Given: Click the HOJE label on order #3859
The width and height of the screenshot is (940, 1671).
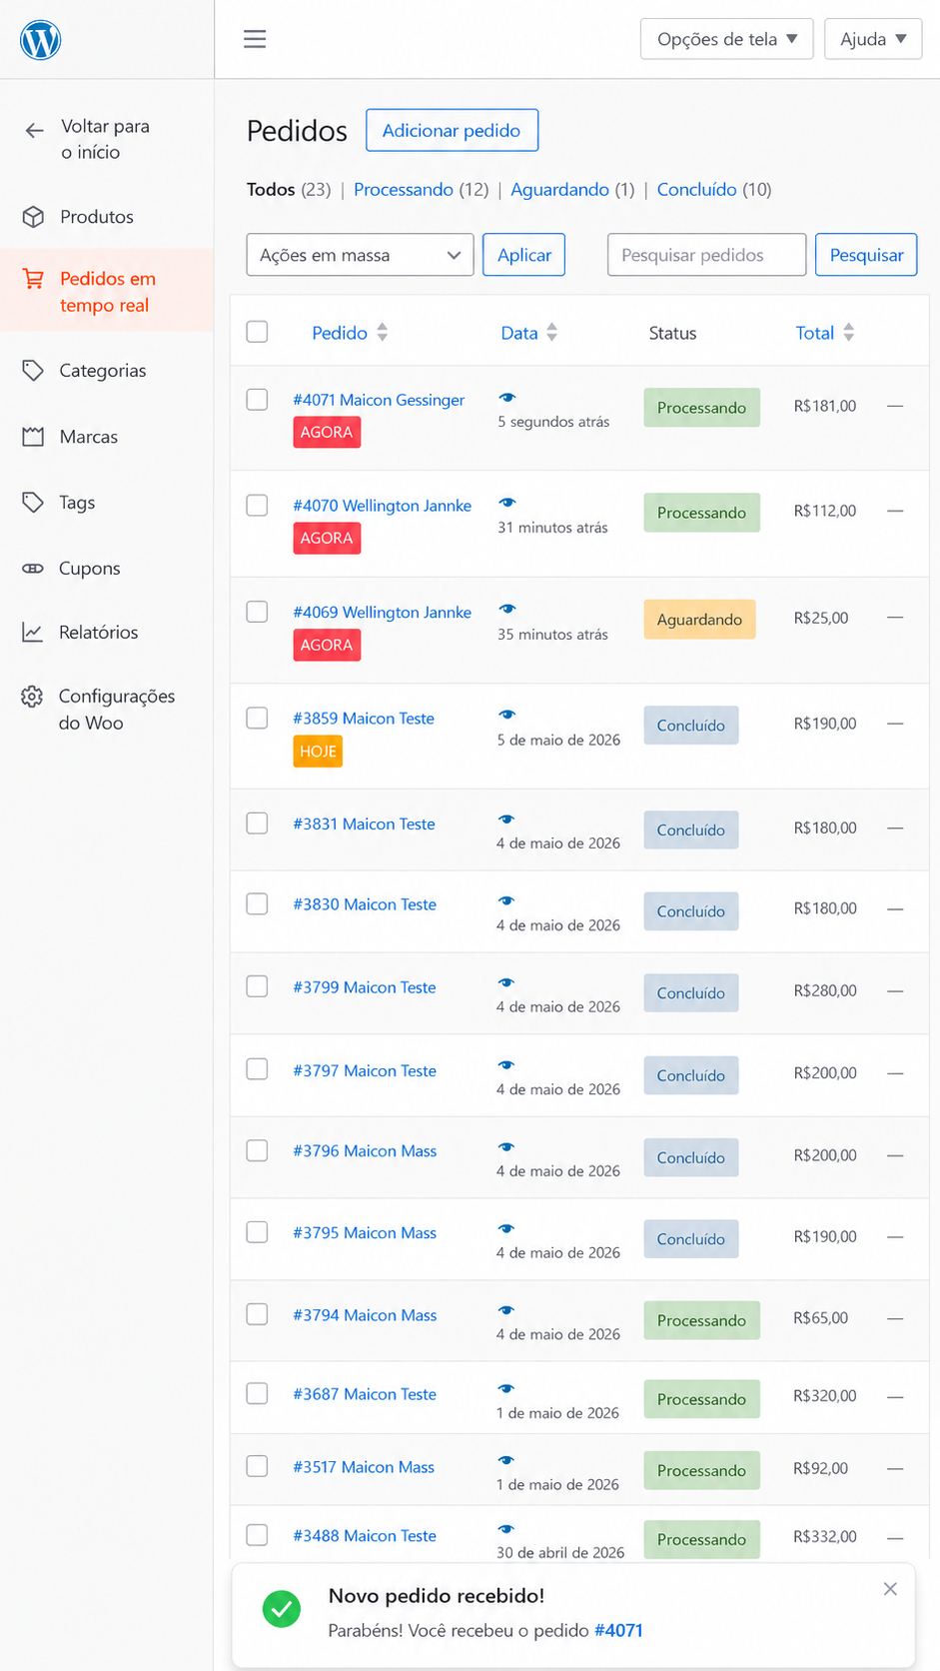Looking at the screenshot, I should [x=318, y=751].
